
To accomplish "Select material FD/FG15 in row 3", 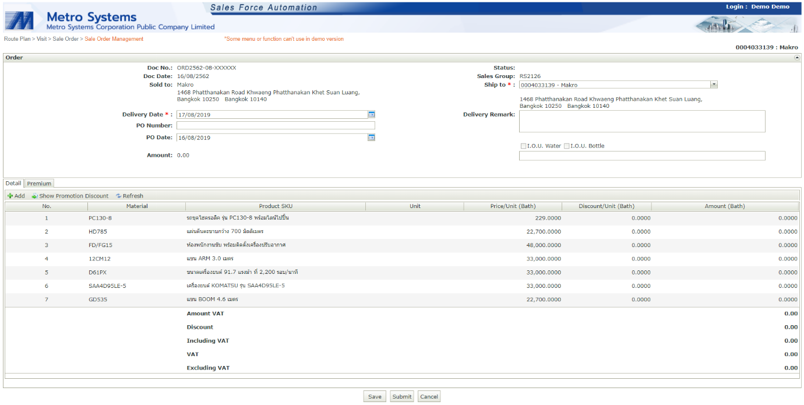I will [x=101, y=245].
